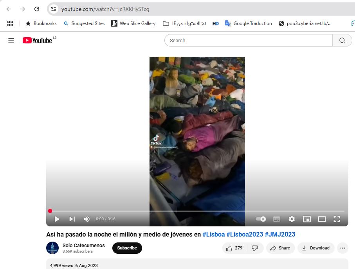355x269 pixels.
Task: Focus the YouTube search field
Action: (x=249, y=40)
